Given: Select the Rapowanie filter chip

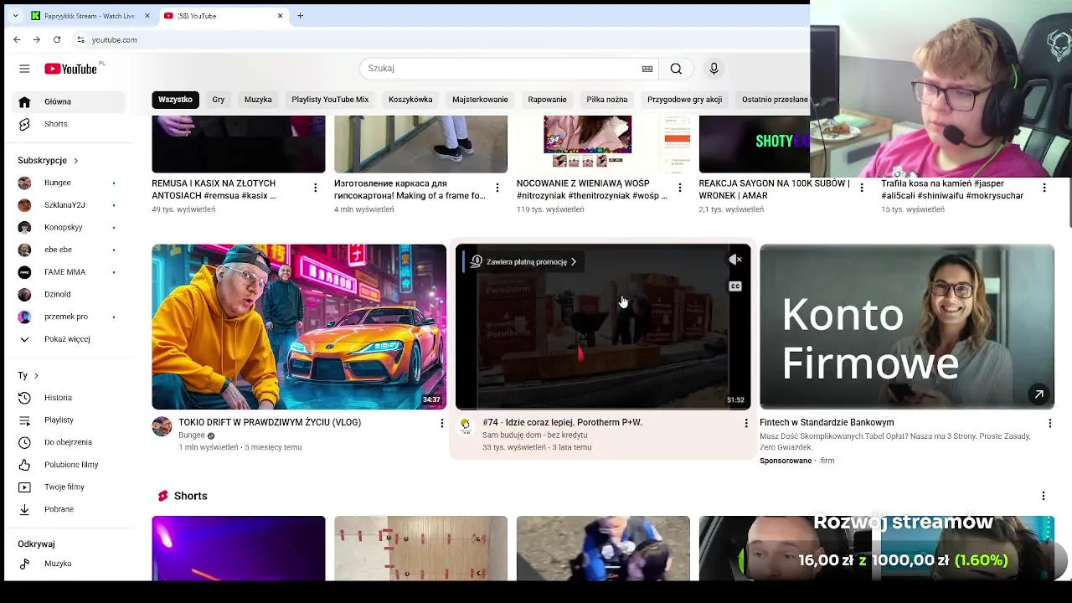Looking at the screenshot, I should 547,100.
